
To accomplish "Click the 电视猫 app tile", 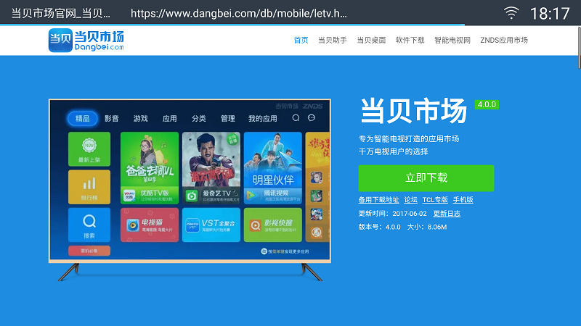I will 149,225.
